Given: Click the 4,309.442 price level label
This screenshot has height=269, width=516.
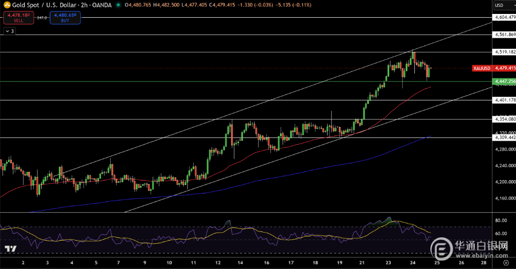Looking at the screenshot, I should pyautogui.click(x=504, y=138).
